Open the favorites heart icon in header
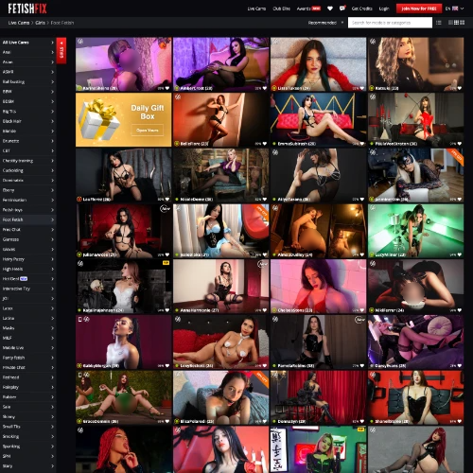Viewport: 473px width, 473px height. click(x=330, y=9)
